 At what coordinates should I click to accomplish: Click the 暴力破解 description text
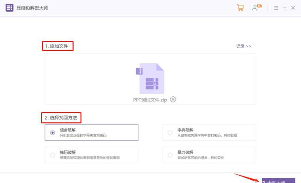(x=201, y=158)
